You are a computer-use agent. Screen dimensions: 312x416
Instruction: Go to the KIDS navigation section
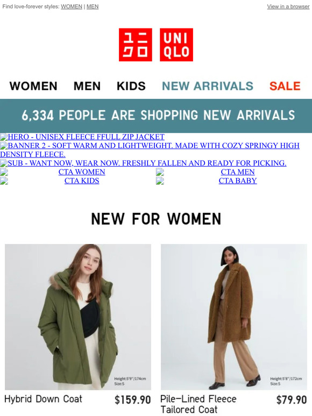pyautogui.click(x=131, y=86)
